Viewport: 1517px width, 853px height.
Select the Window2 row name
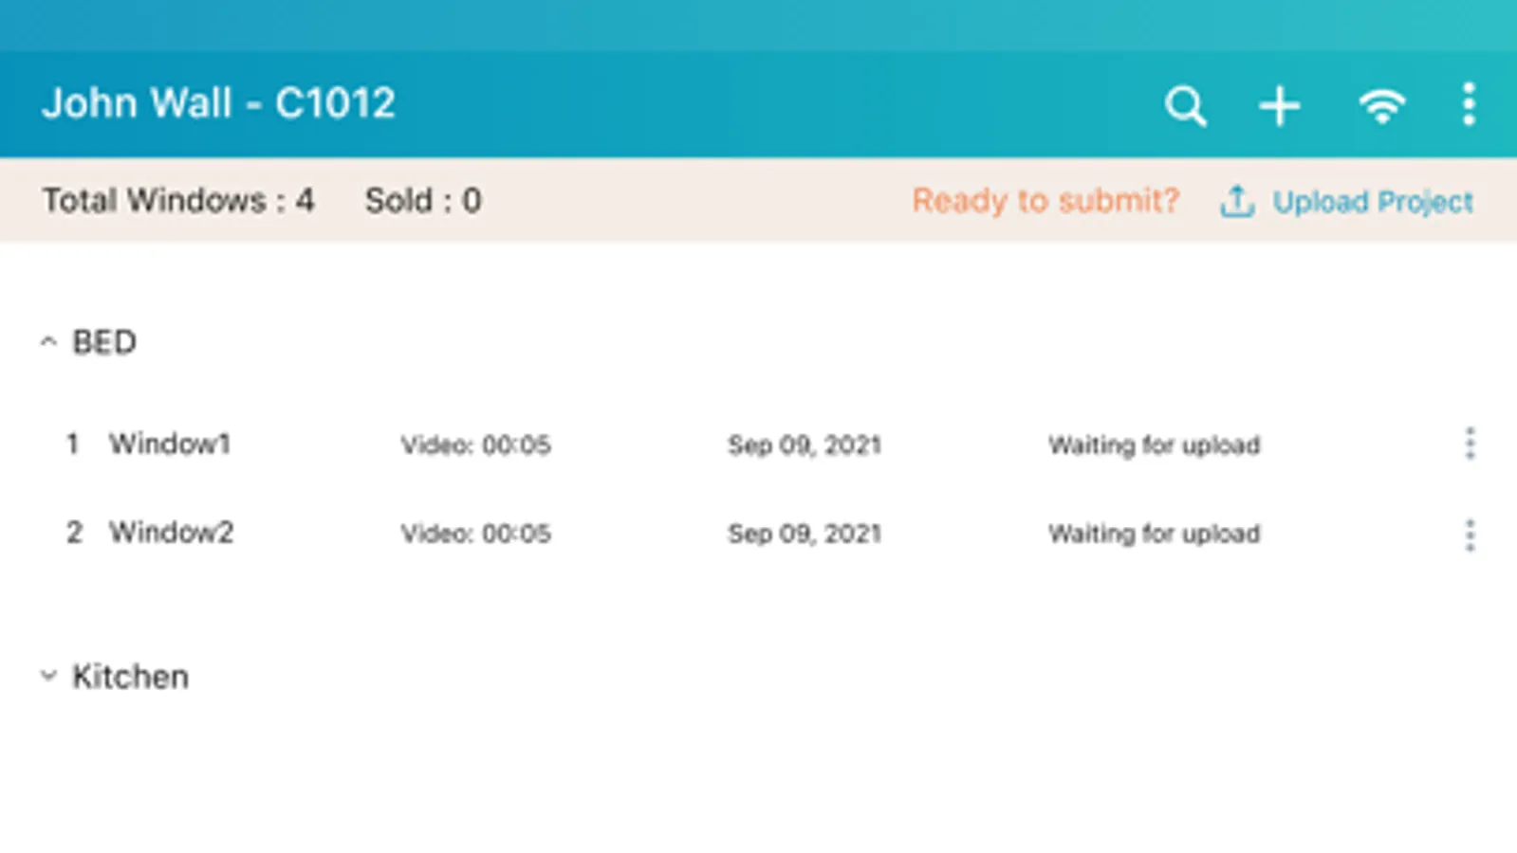click(171, 533)
